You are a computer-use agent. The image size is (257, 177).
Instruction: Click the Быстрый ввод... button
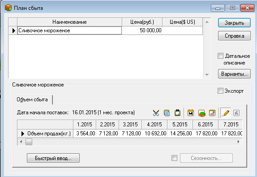(53, 158)
